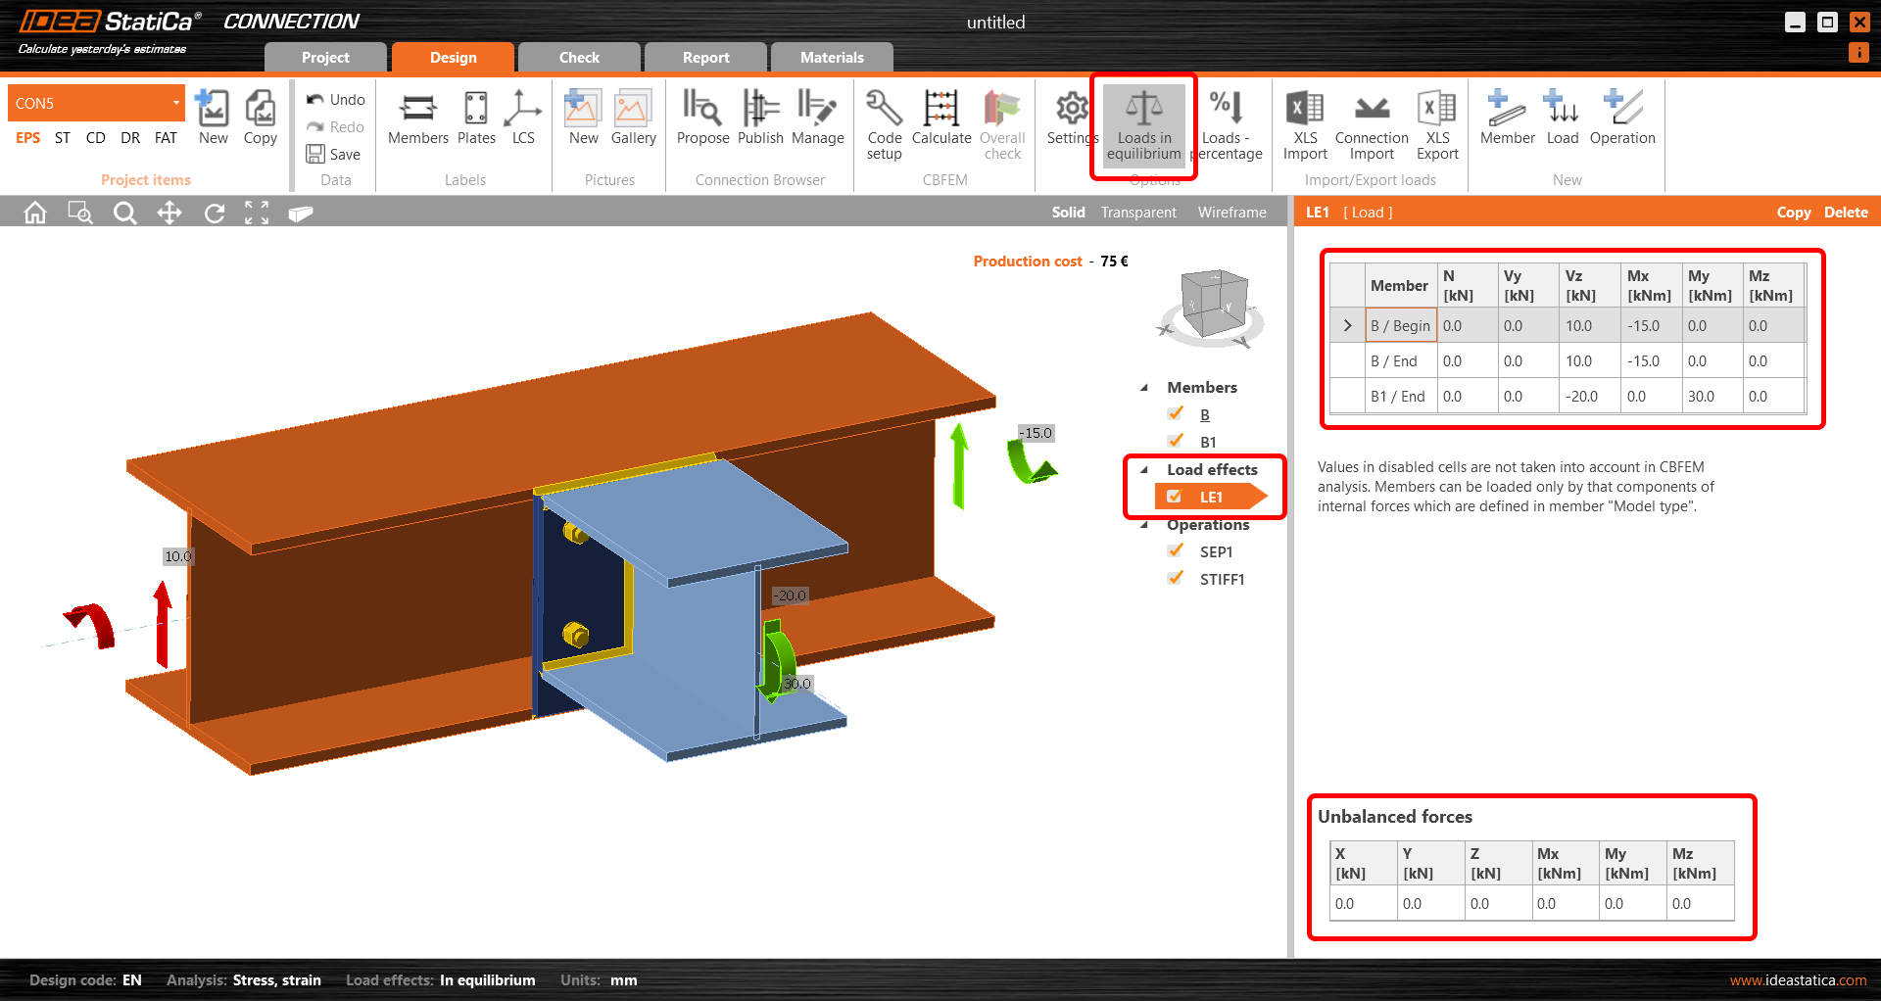
Task: Switch to the Check tab
Action: [x=578, y=58]
